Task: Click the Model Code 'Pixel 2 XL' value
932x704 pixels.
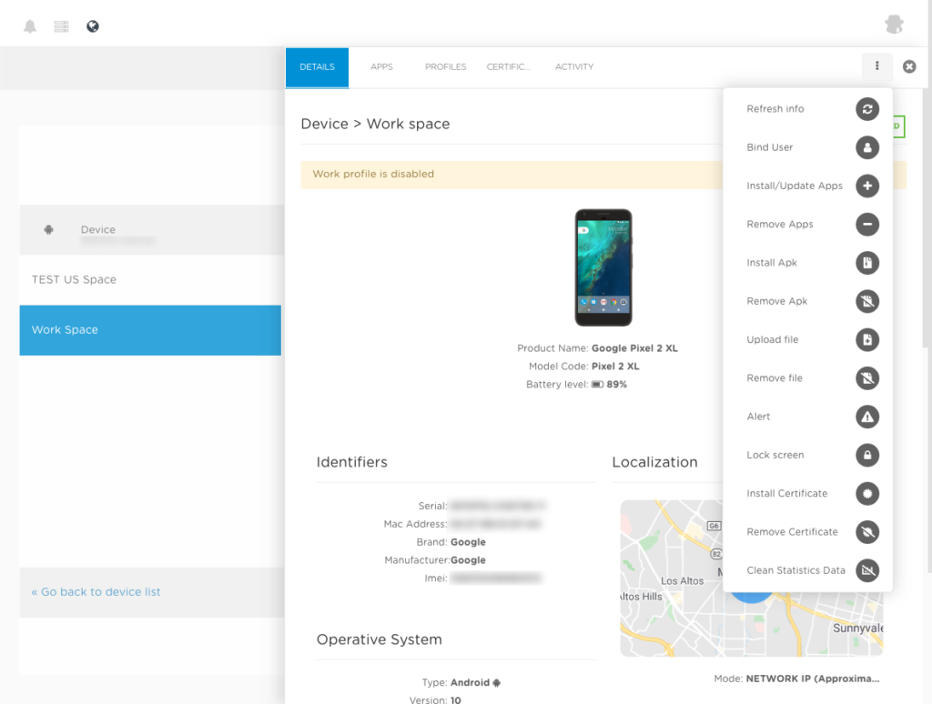Action: point(615,366)
